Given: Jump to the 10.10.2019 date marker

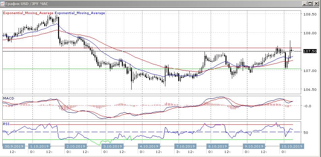Looking at the screenshot, I should point(292,146).
